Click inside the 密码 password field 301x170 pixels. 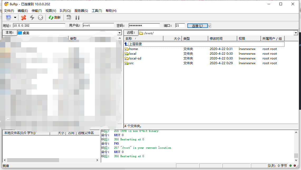tap(144, 25)
